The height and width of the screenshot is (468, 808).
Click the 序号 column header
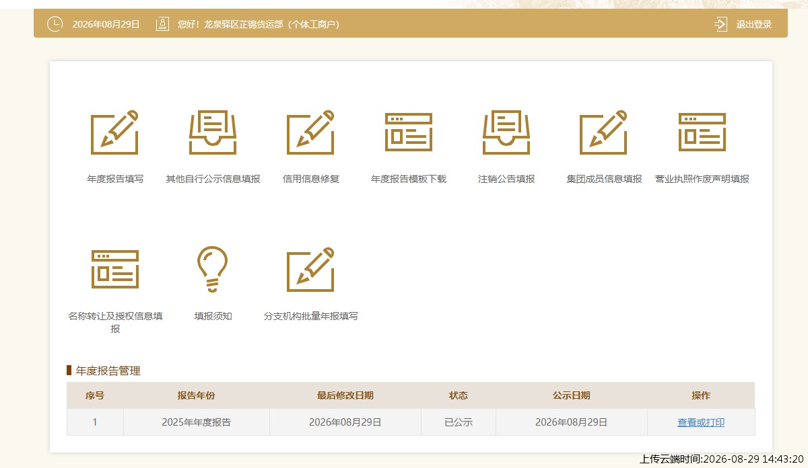95,395
